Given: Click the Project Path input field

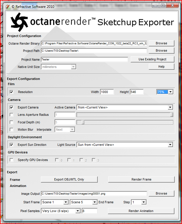Looking at the screenshot, I should click(94, 51).
